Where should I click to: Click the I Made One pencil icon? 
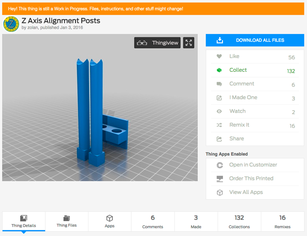tap(219, 98)
